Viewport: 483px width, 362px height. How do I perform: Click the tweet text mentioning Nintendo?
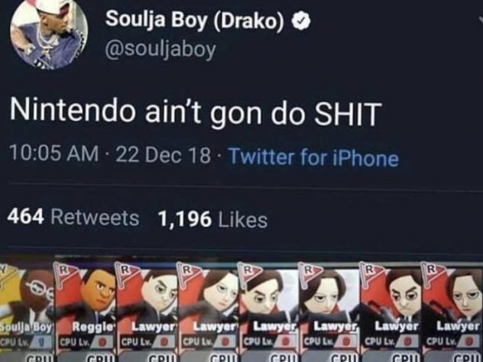(196, 112)
